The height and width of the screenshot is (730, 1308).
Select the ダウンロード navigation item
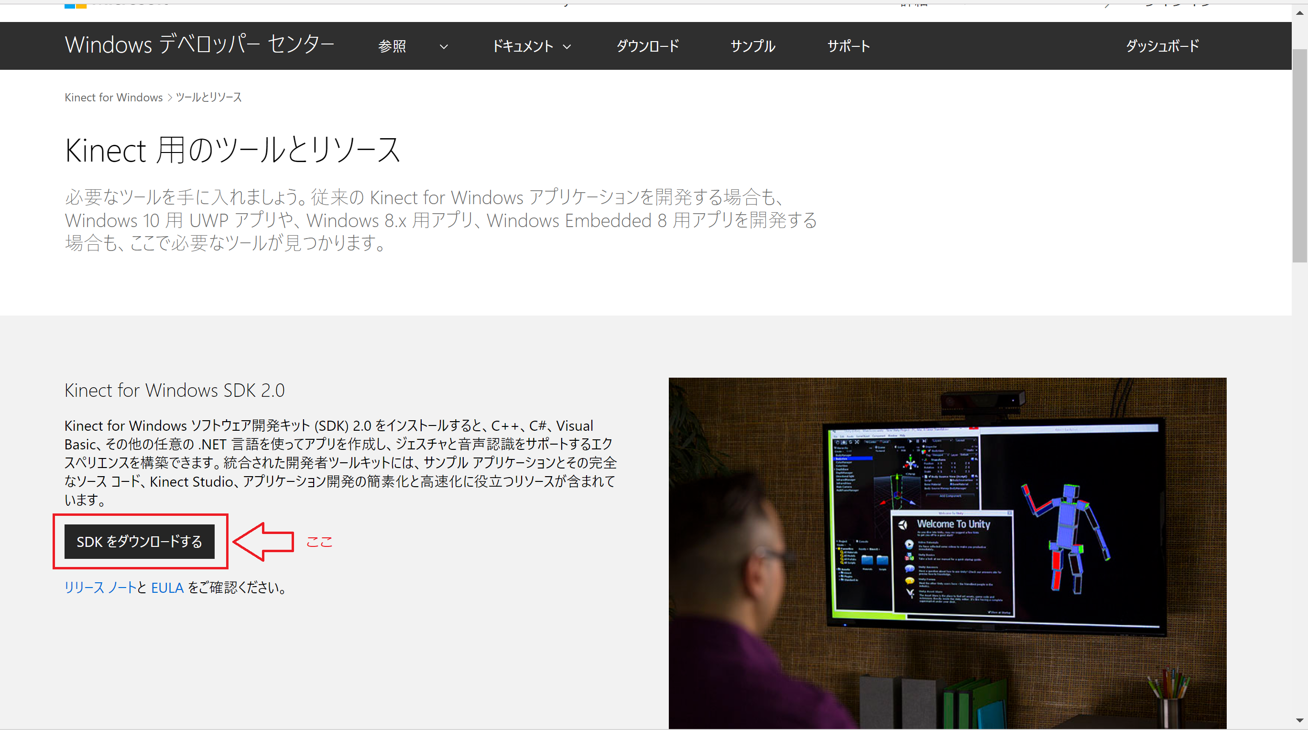(x=647, y=46)
